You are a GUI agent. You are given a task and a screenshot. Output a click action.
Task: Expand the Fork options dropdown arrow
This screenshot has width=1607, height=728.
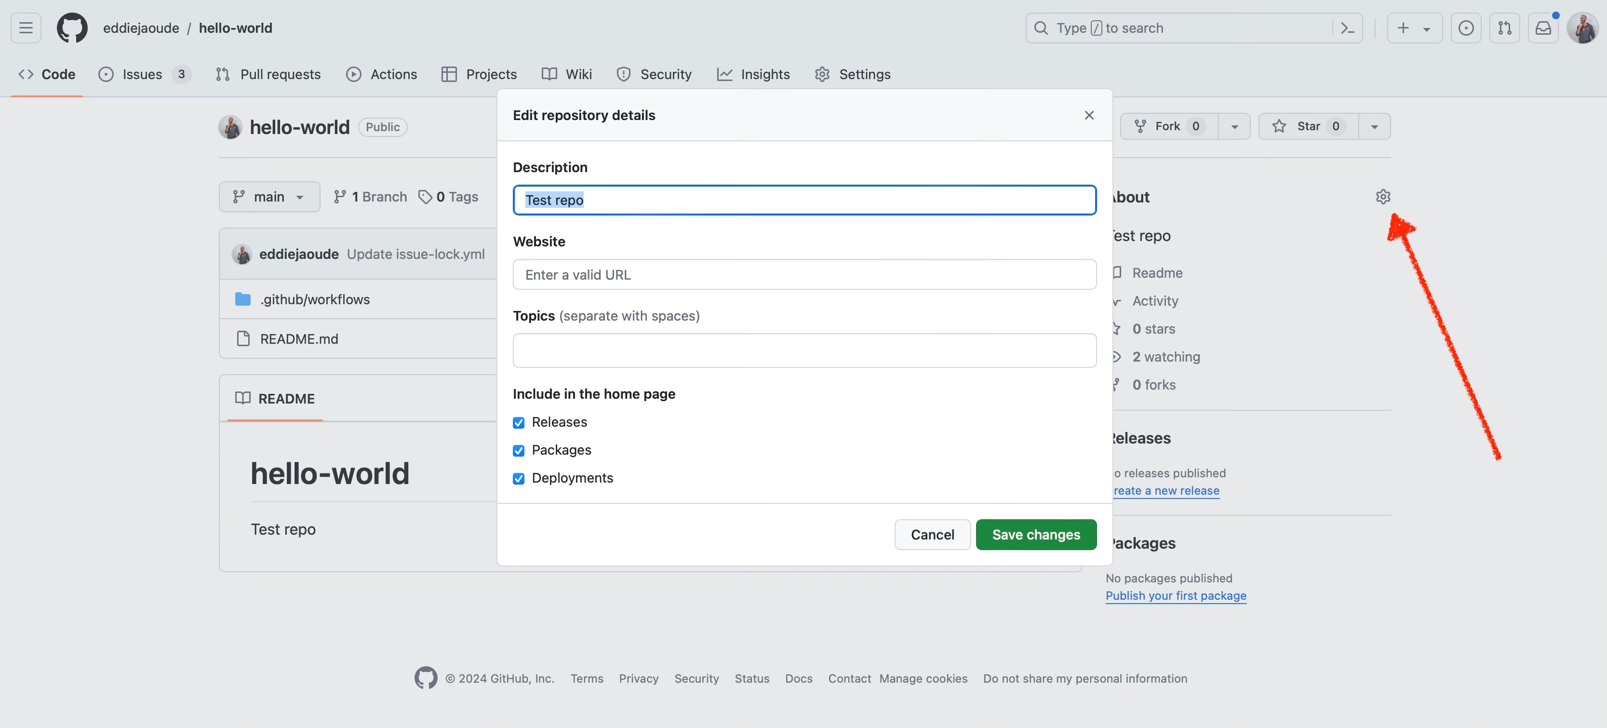pos(1234,127)
